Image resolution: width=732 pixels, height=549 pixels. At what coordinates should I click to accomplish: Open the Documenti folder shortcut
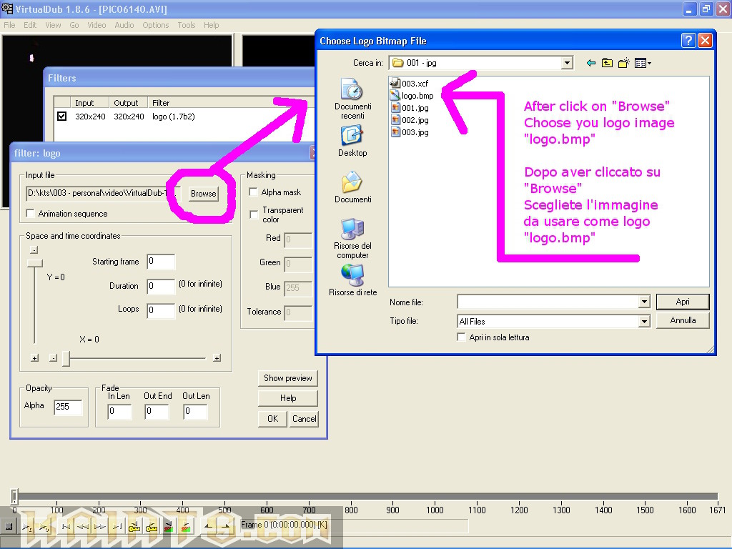[x=352, y=187]
